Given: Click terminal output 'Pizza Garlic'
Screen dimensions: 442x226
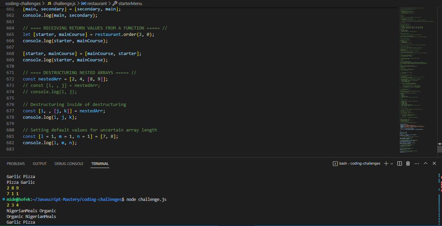Looking at the screenshot, I should tap(21, 182).
